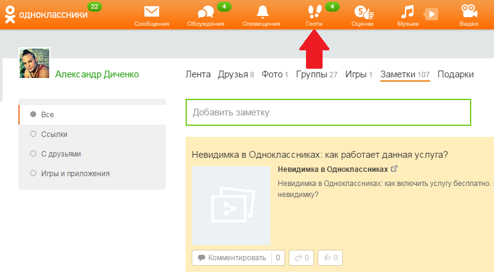This screenshot has width=494, height=275.
Task: Switch to the Фото 1 tab
Action: pyautogui.click(x=275, y=74)
